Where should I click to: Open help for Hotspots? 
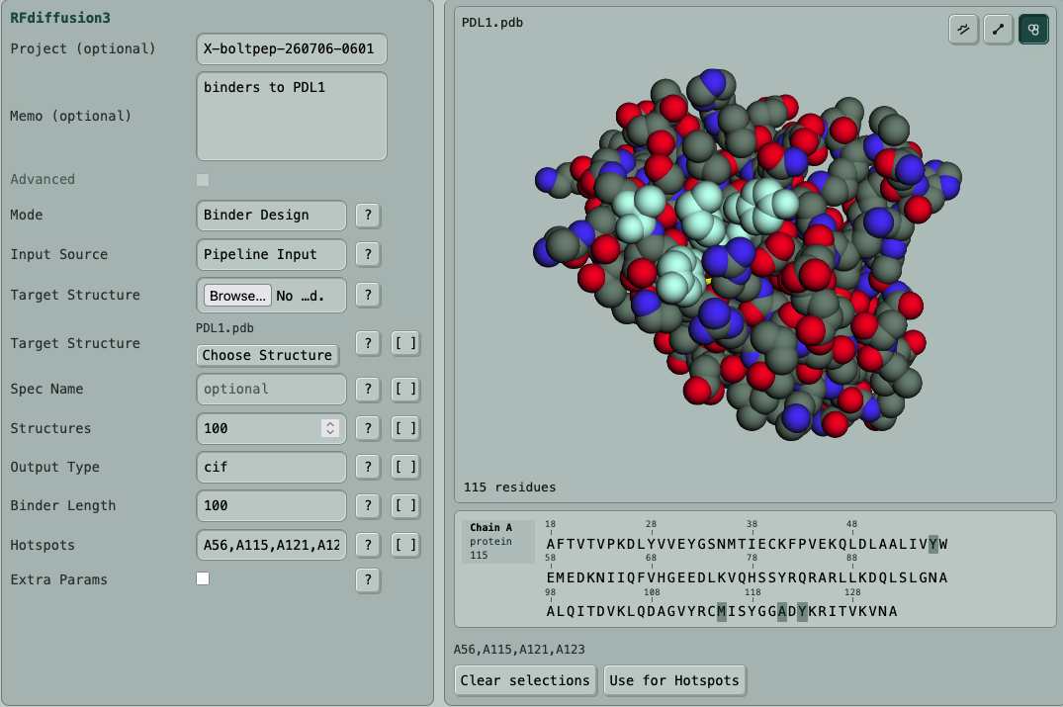368,545
